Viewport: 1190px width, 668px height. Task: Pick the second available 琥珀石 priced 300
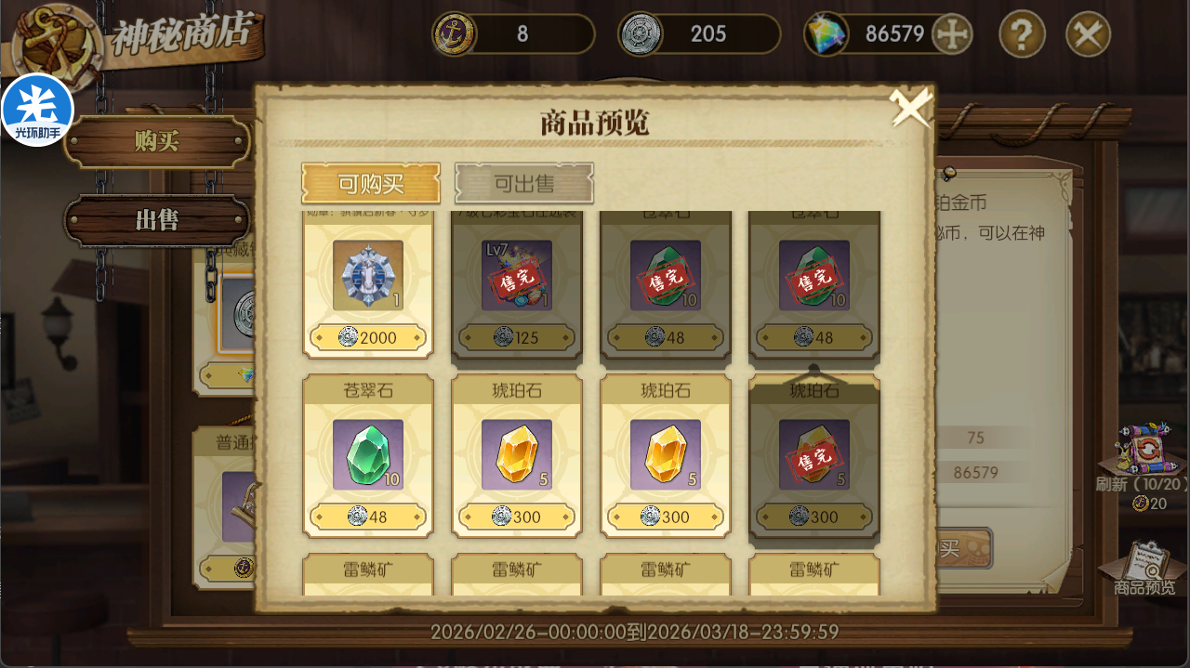(666, 456)
